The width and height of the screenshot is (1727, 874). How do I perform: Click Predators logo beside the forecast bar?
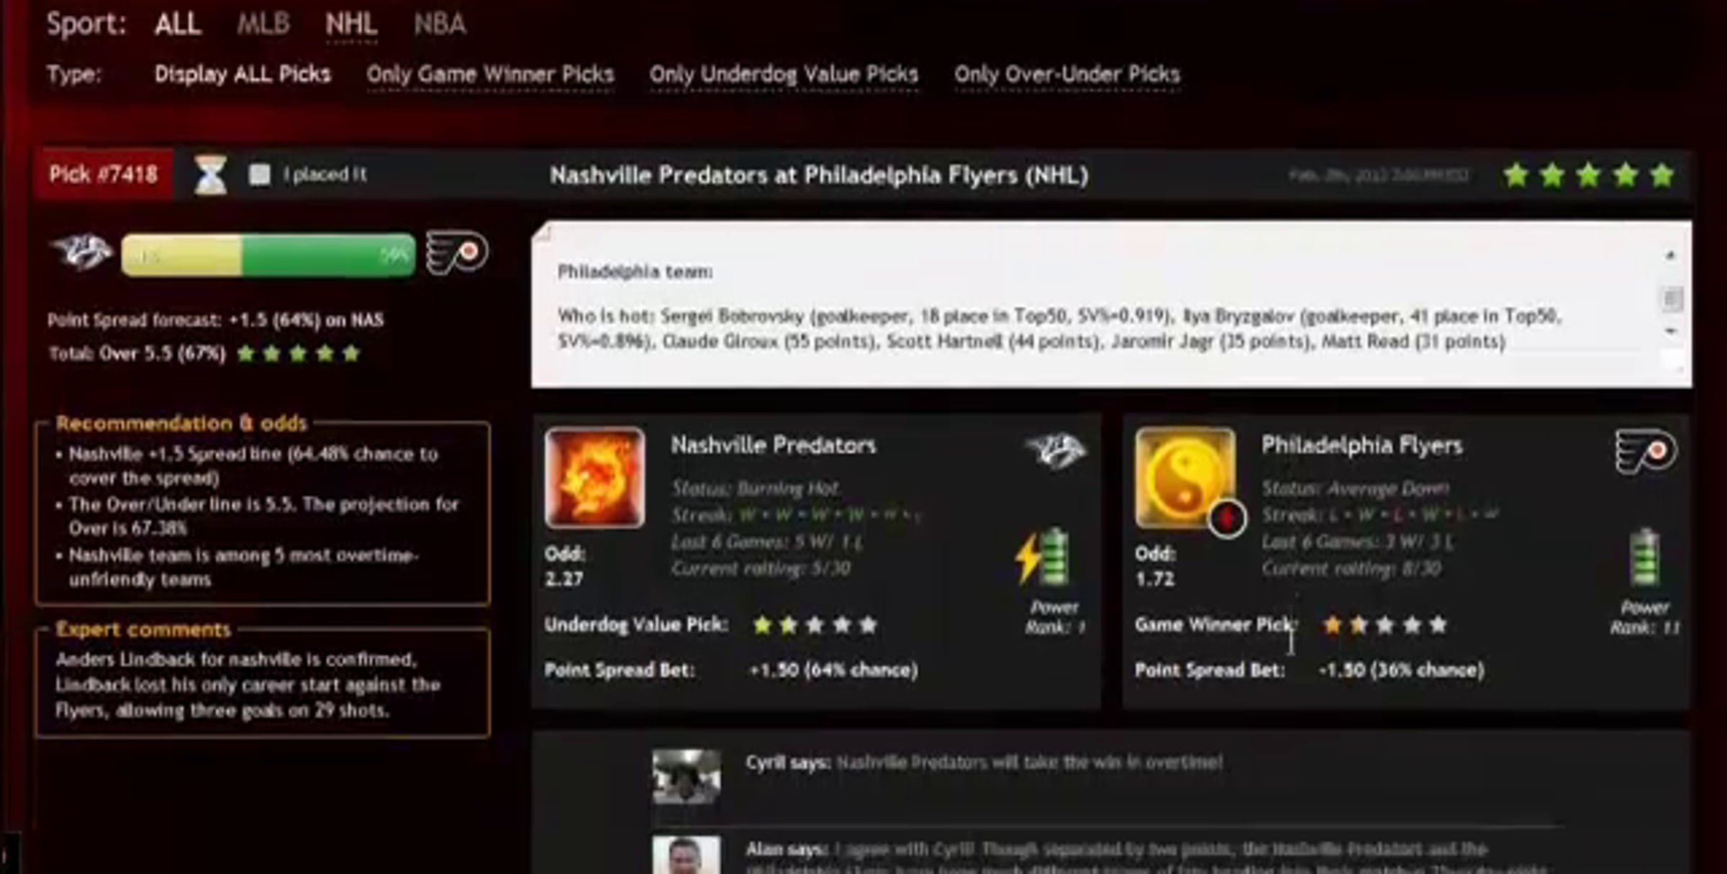(x=82, y=252)
